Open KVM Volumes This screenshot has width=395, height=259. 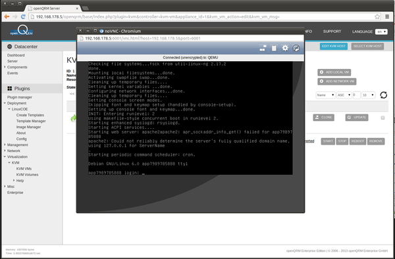[27, 174]
